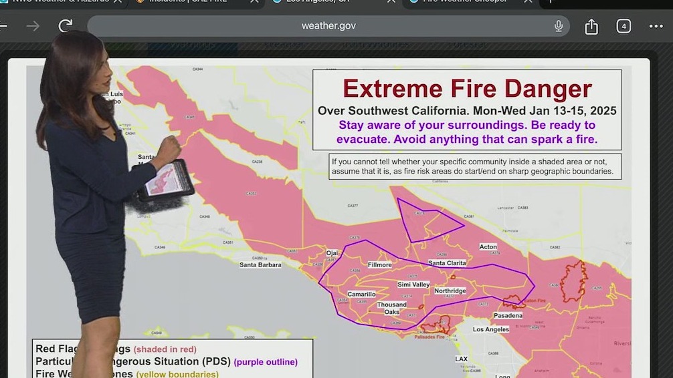The height and width of the screenshot is (378, 673).
Task: Click the CA382 fire zone label
Action: 555,247
